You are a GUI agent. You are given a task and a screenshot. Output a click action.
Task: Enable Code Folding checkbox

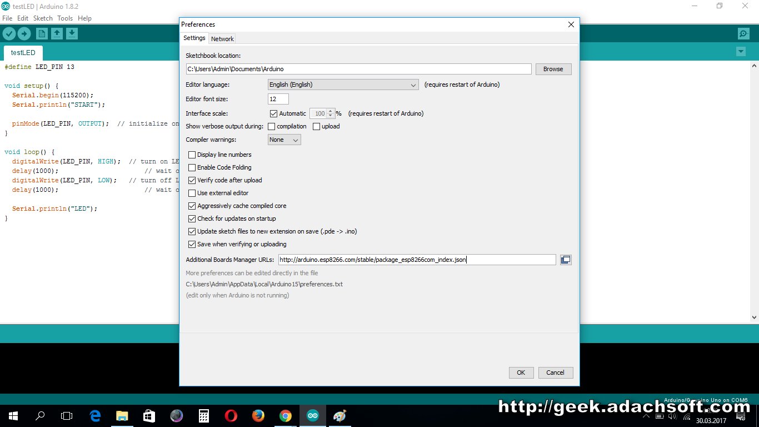[x=192, y=168]
